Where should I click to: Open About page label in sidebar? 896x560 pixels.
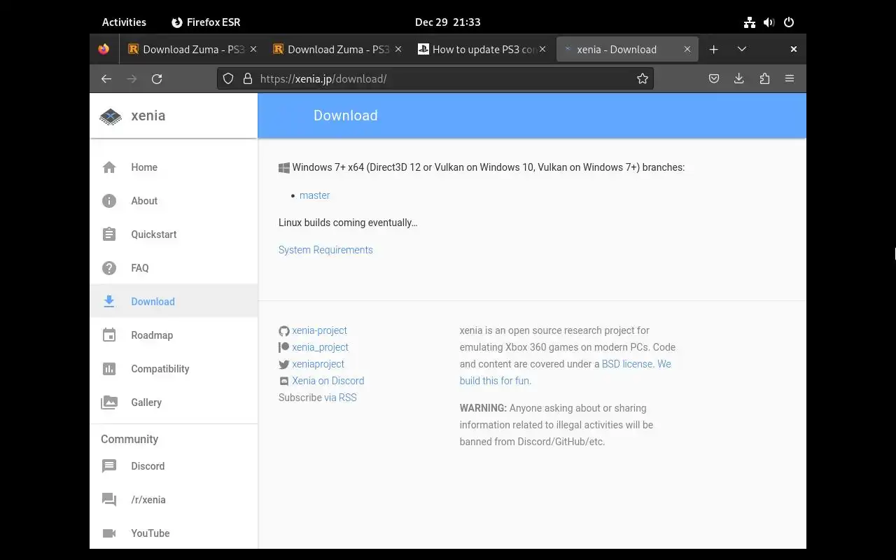[144, 201]
